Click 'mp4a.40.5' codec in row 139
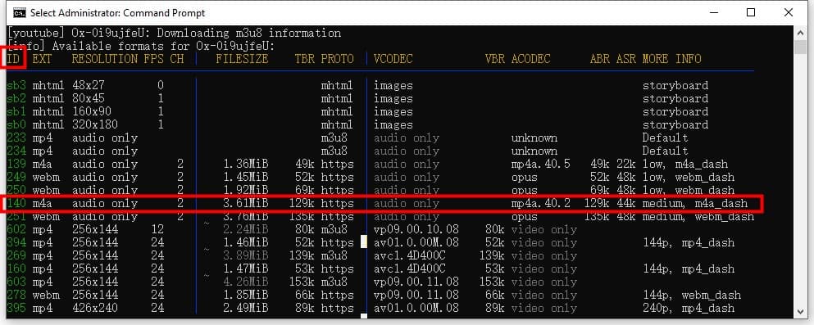Screen dimensions: 814x325 [540, 164]
